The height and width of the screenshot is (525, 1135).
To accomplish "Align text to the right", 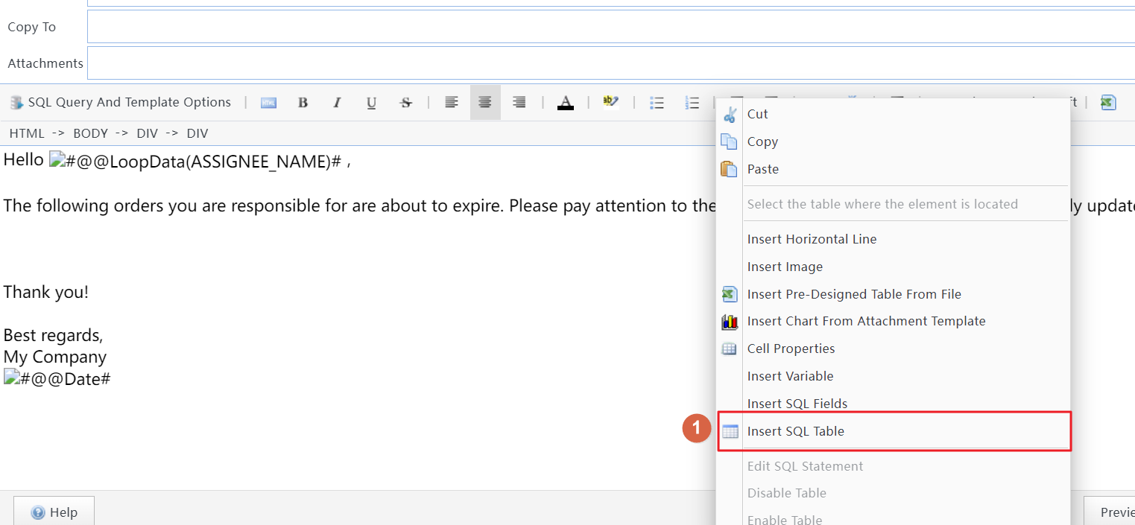I will click(x=519, y=103).
